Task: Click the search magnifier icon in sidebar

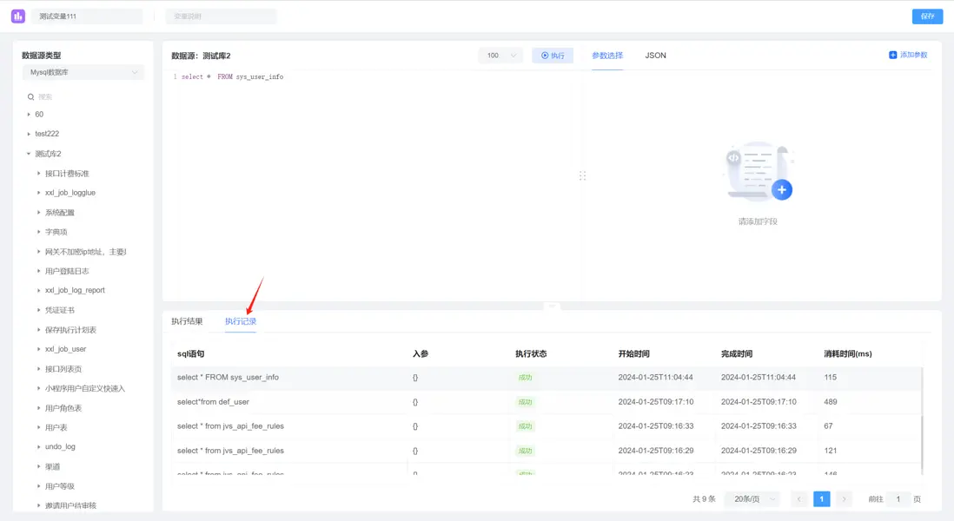Action: pyautogui.click(x=30, y=96)
